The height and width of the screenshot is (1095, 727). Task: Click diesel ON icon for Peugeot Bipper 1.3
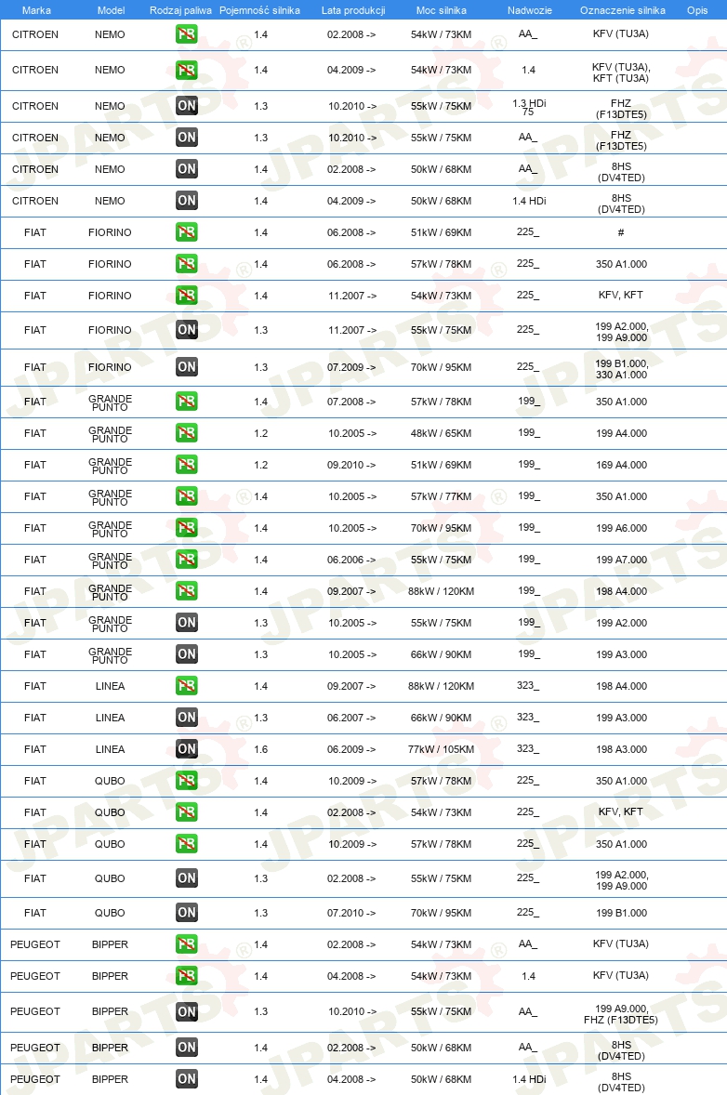(x=187, y=1011)
